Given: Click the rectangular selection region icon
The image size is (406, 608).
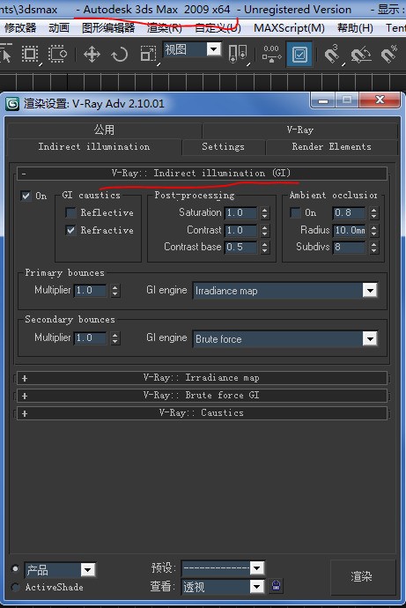Looking at the screenshot, I should (30, 55).
